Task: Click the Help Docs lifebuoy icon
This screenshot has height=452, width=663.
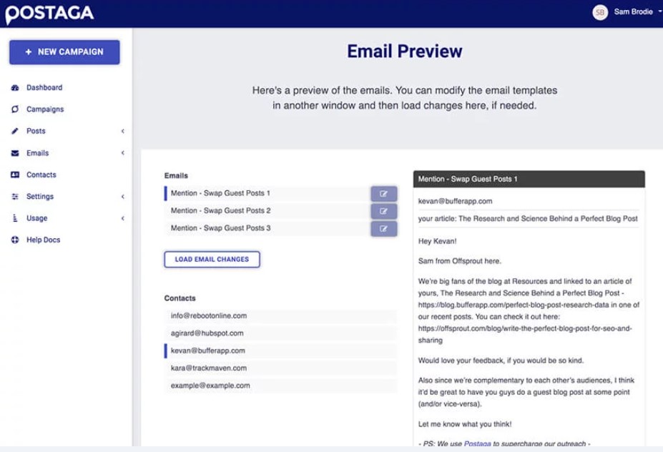Action: (15, 240)
